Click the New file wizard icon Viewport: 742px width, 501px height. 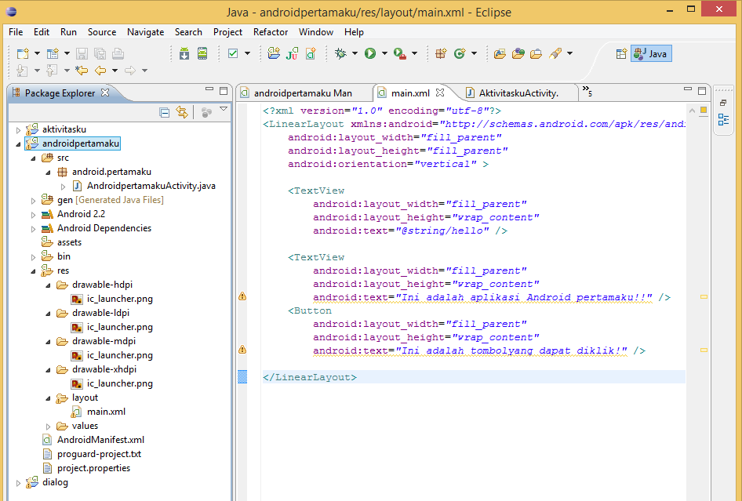[22, 53]
